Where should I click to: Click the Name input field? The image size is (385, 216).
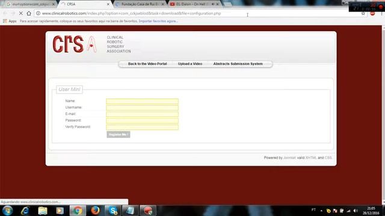[142, 101]
